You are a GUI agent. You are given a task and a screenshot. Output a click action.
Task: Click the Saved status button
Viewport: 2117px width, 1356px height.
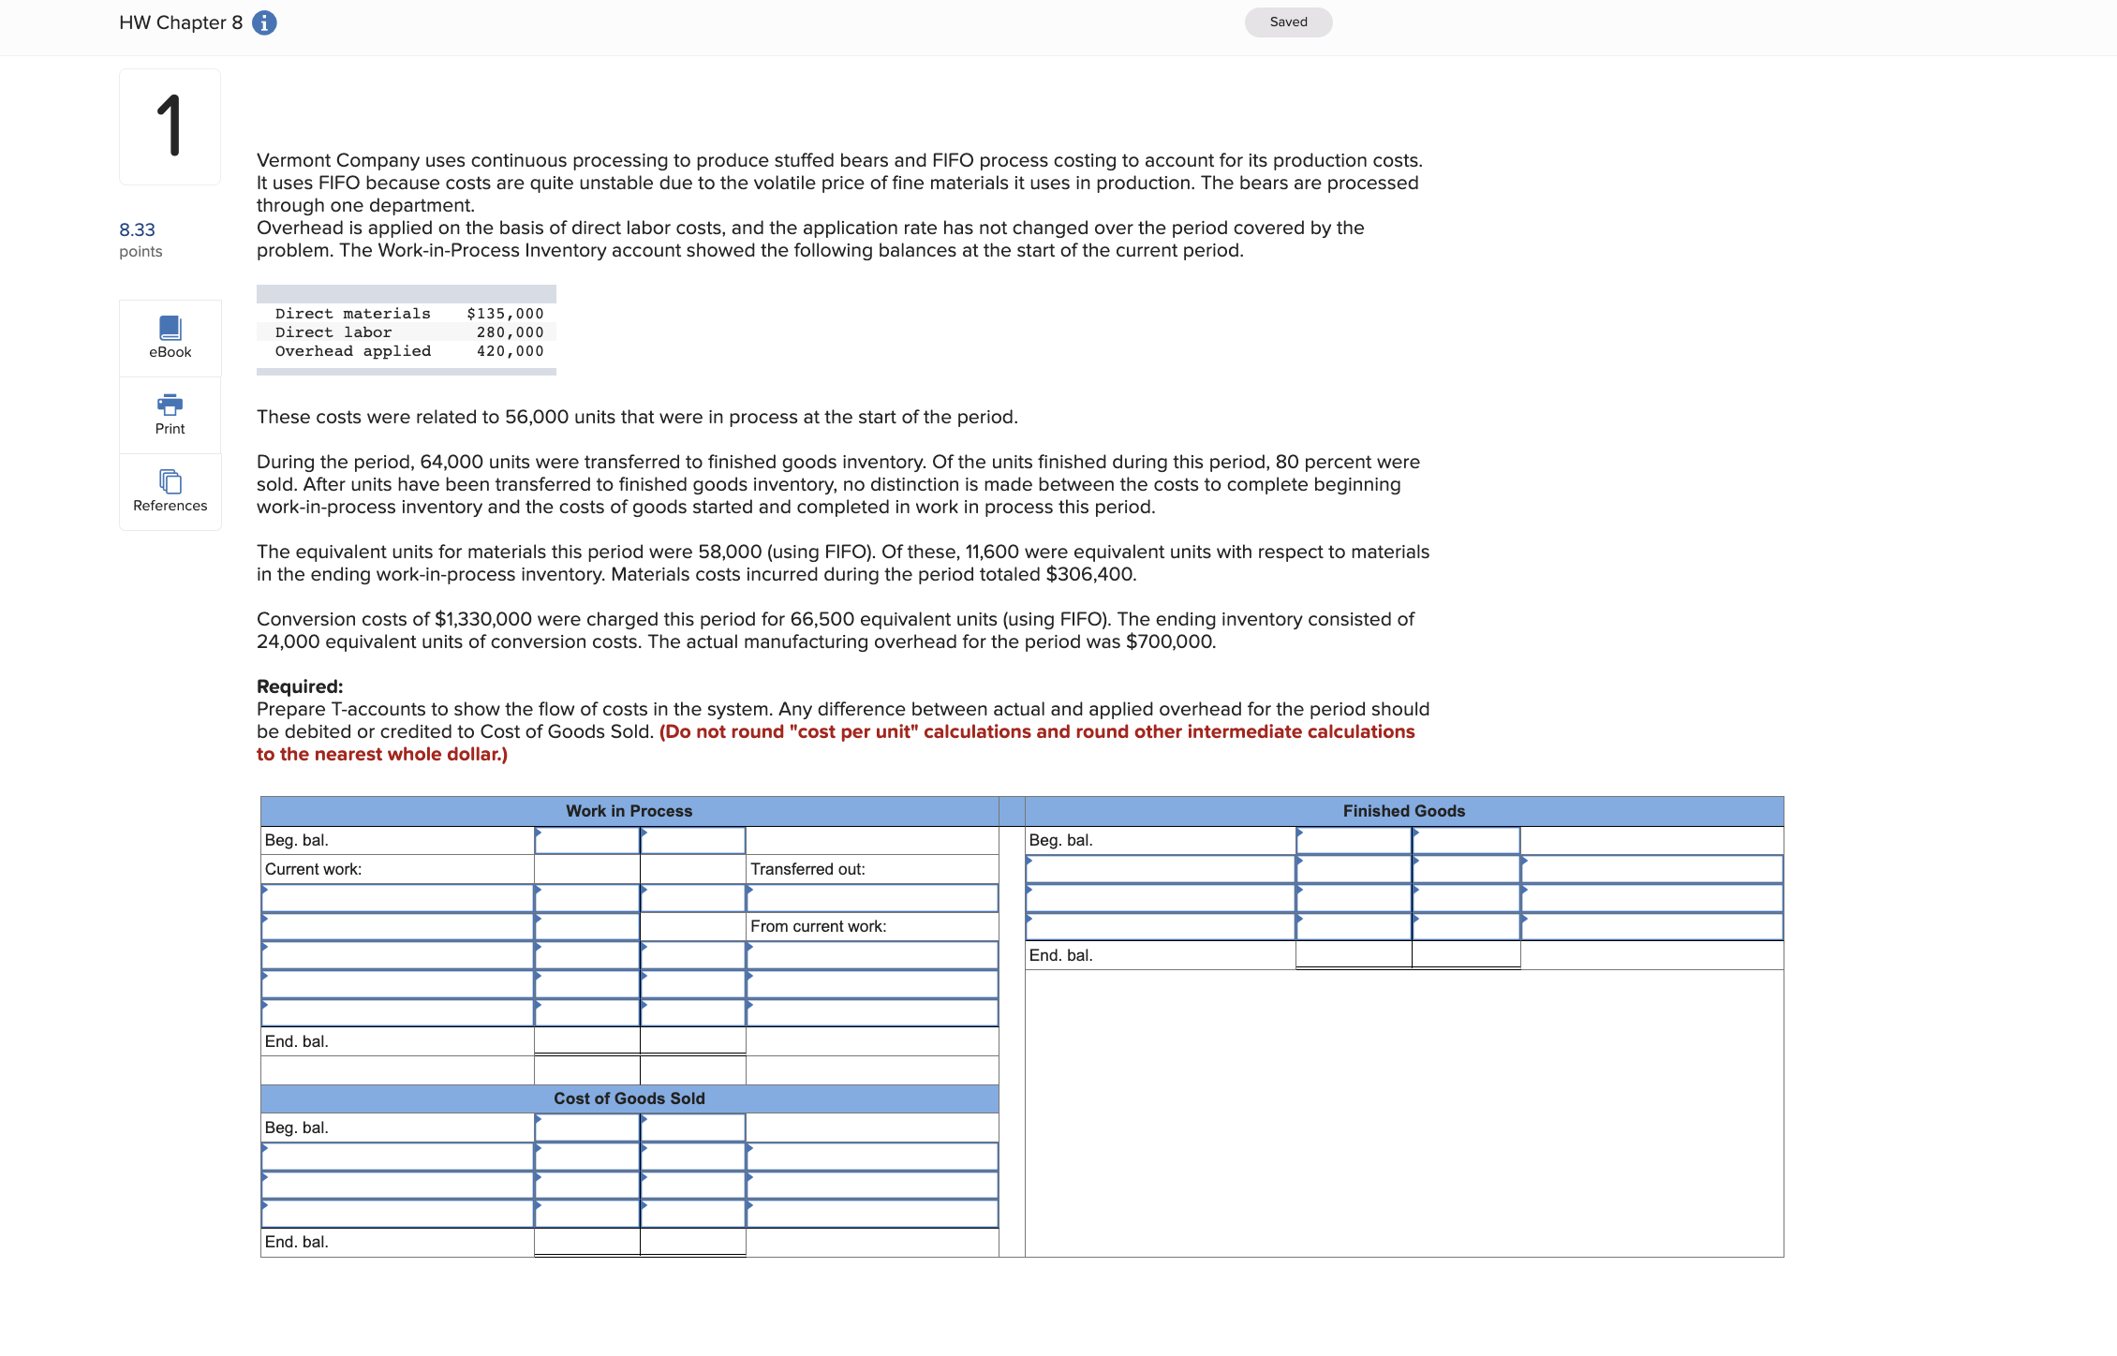click(1288, 22)
